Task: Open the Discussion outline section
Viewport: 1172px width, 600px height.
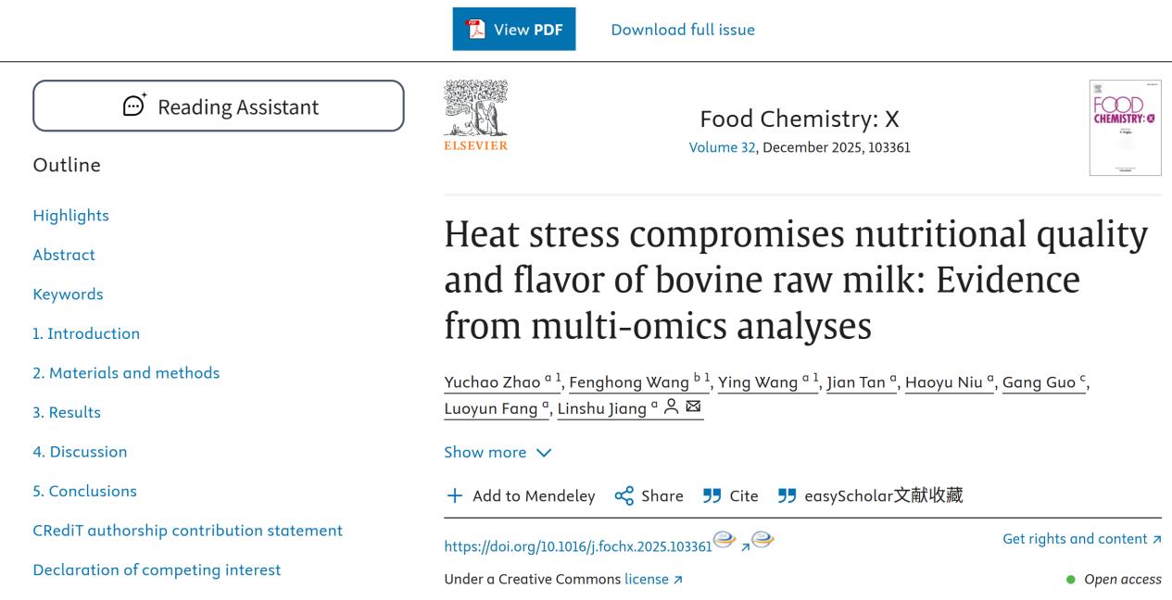Action: pos(80,452)
